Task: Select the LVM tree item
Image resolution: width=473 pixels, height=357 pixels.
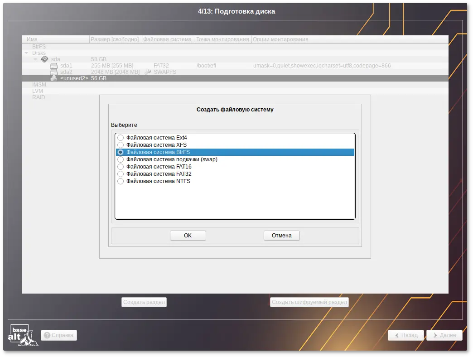Action: pos(38,91)
